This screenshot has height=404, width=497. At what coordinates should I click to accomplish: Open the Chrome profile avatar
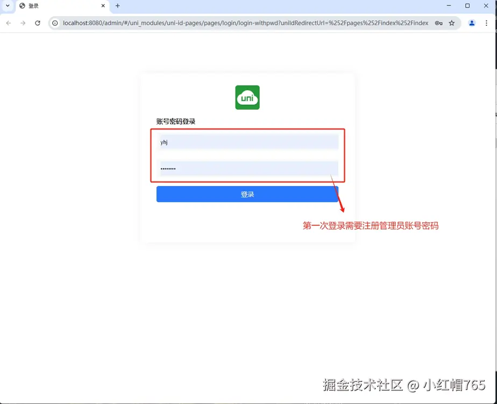tap(472, 23)
